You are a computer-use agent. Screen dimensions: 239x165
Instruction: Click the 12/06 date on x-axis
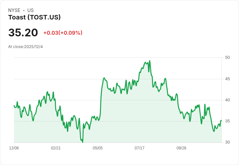(x=14, y=148)
